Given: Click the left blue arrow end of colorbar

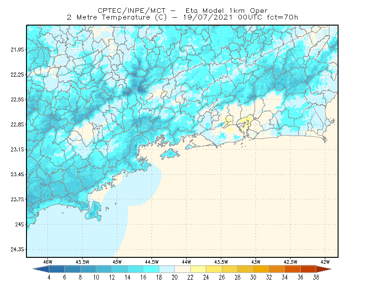Looking at the screenshot, I should (41, 269).
